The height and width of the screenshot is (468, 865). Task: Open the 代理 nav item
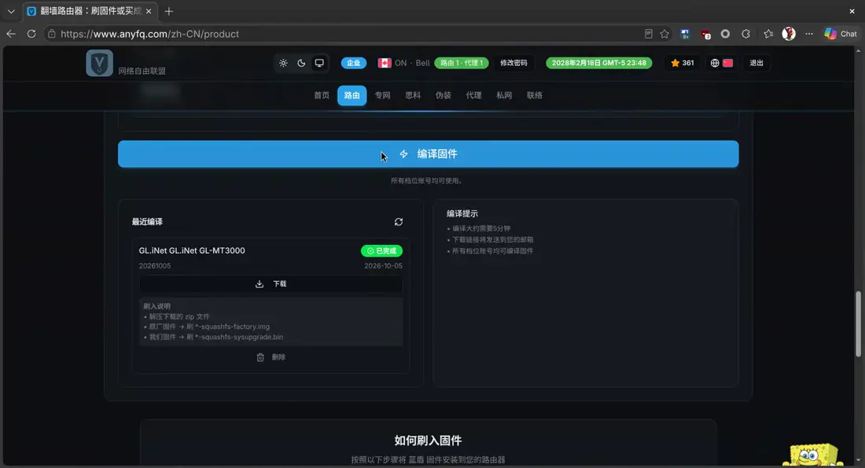(473, 95)
